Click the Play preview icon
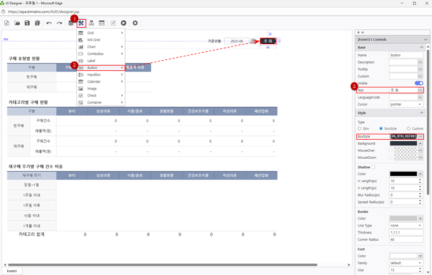 pyautogui.click(x=124, y=23)
